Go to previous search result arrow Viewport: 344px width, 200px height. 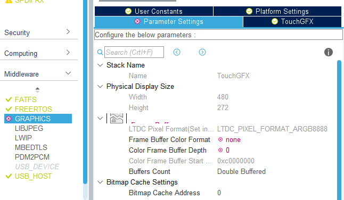coord(177,52)
